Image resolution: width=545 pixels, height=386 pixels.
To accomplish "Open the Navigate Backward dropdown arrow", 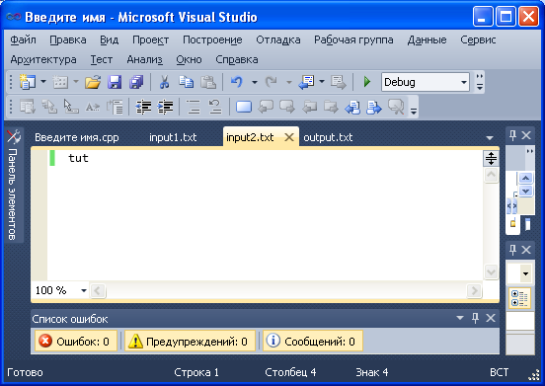I will pyautogui.click(x=322, y=82).
